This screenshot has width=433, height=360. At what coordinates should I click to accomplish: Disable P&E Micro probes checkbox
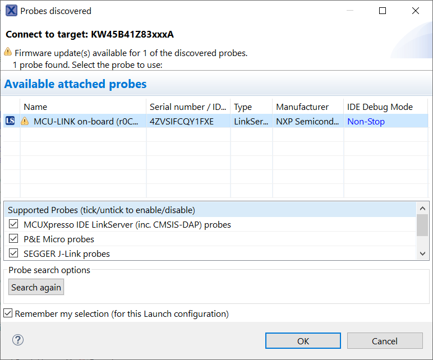(13, 239)
